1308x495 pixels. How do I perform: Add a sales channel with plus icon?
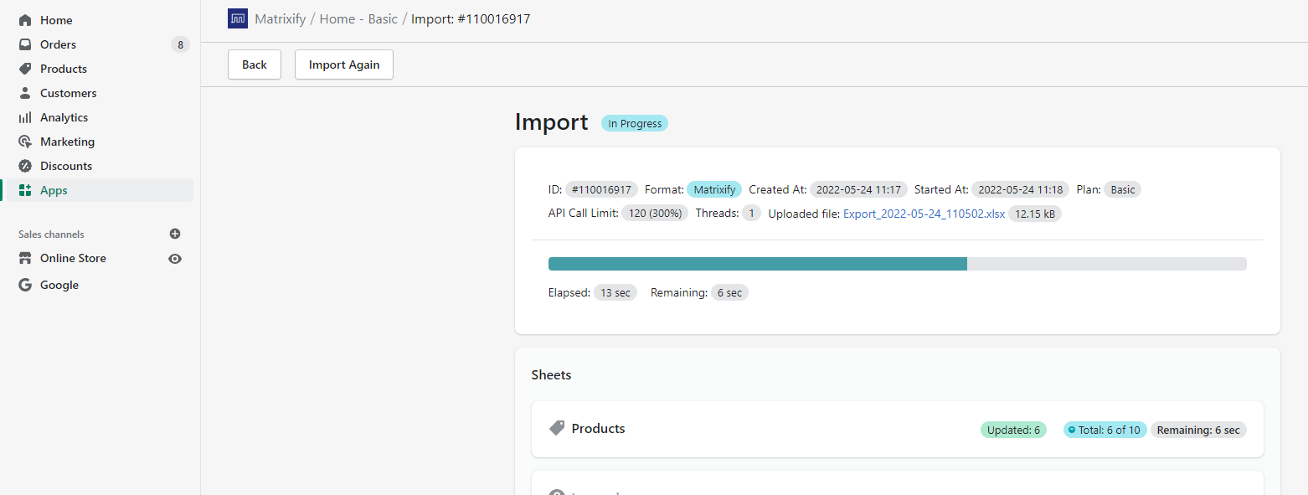(x=175, y=235)
